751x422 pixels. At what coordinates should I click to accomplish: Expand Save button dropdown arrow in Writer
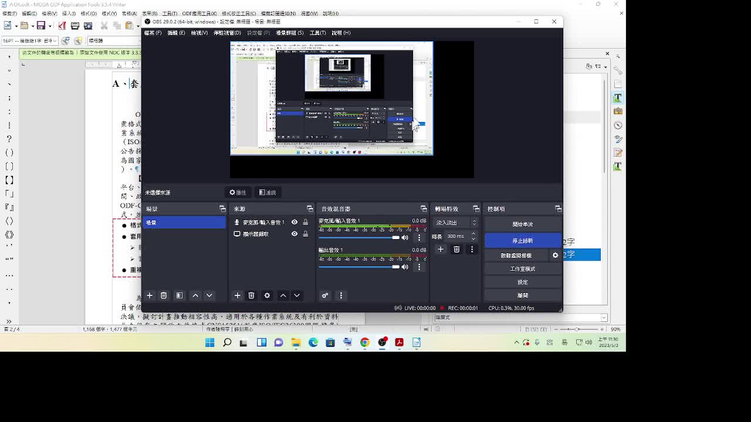[49, 25]
